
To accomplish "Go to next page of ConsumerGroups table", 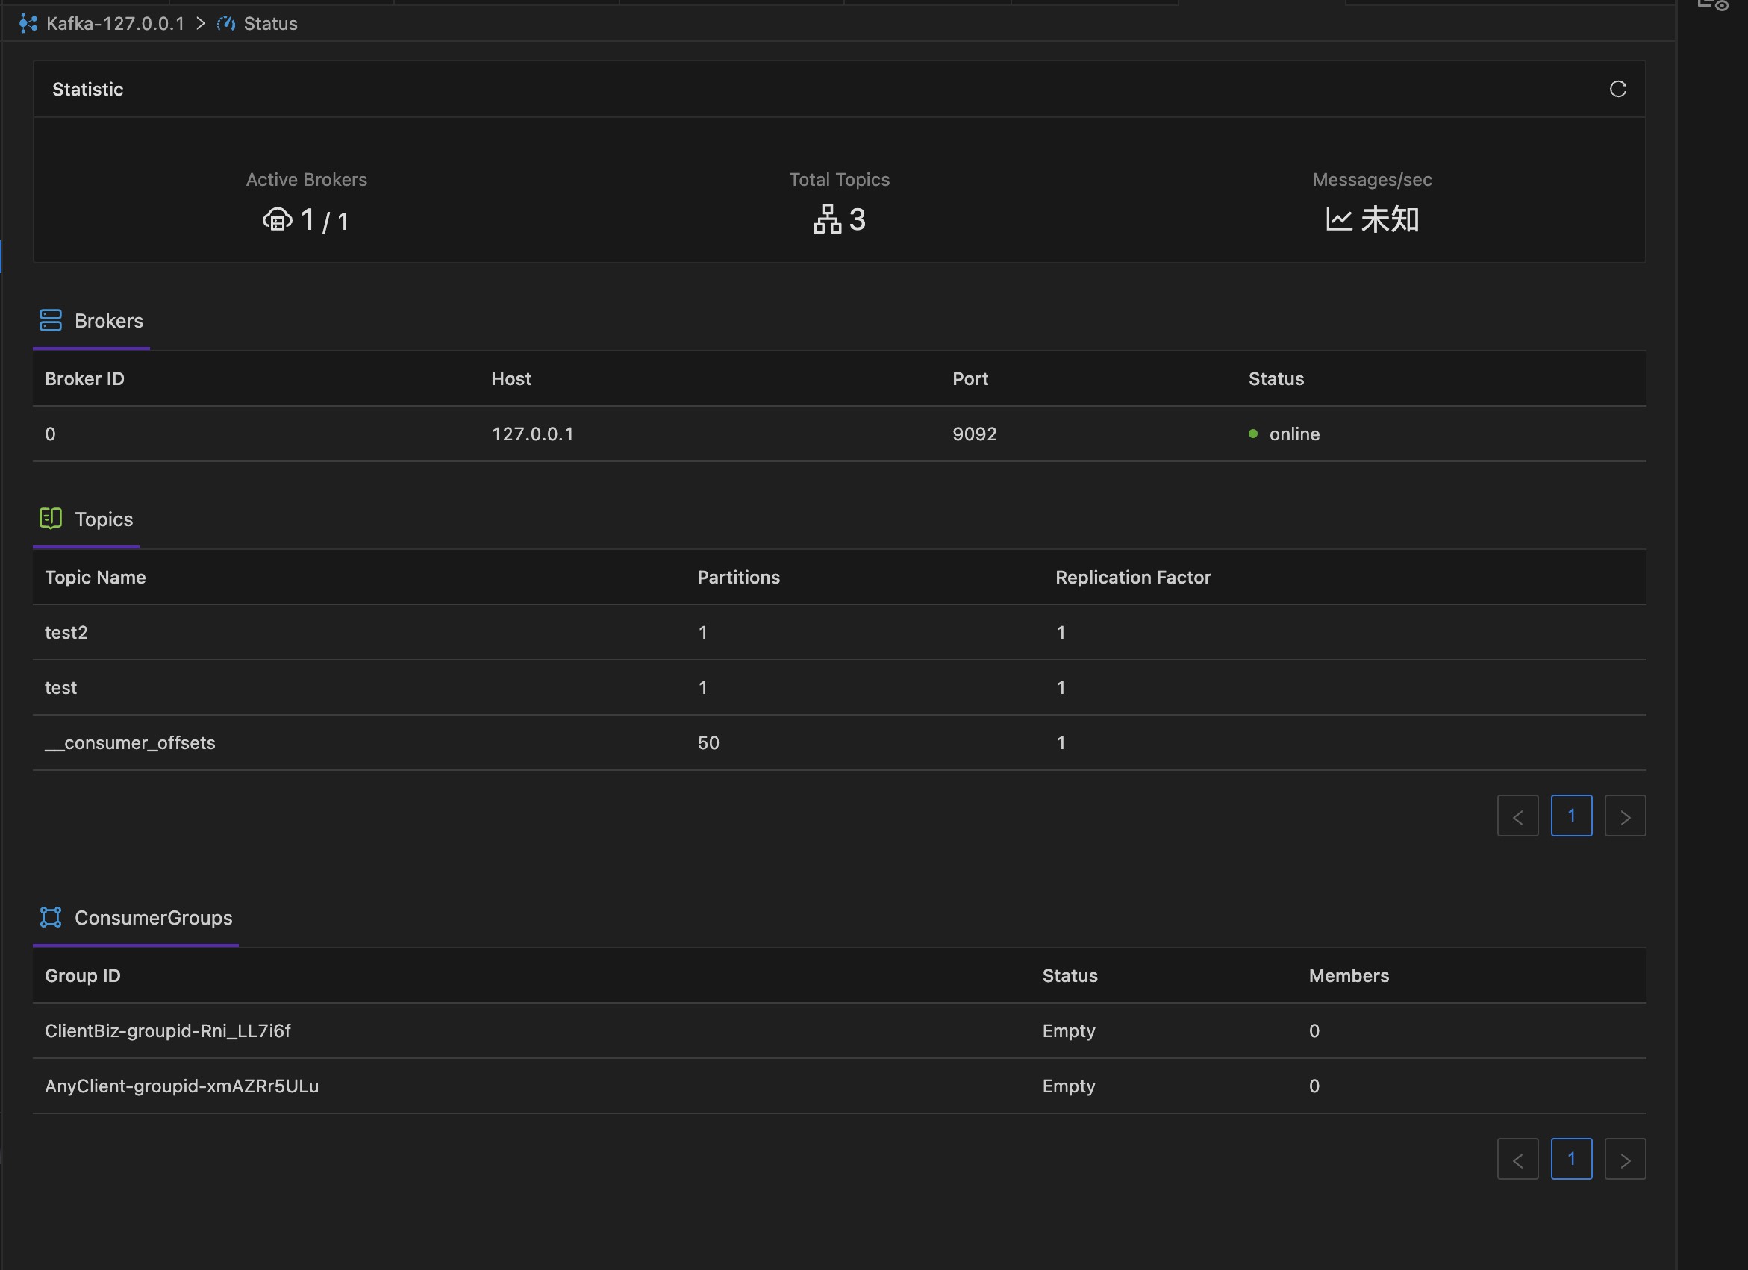I will [x=1625, y=1159].
